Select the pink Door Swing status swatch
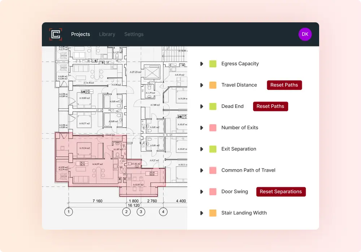The image size is (361, 252). tap(213, 192)
